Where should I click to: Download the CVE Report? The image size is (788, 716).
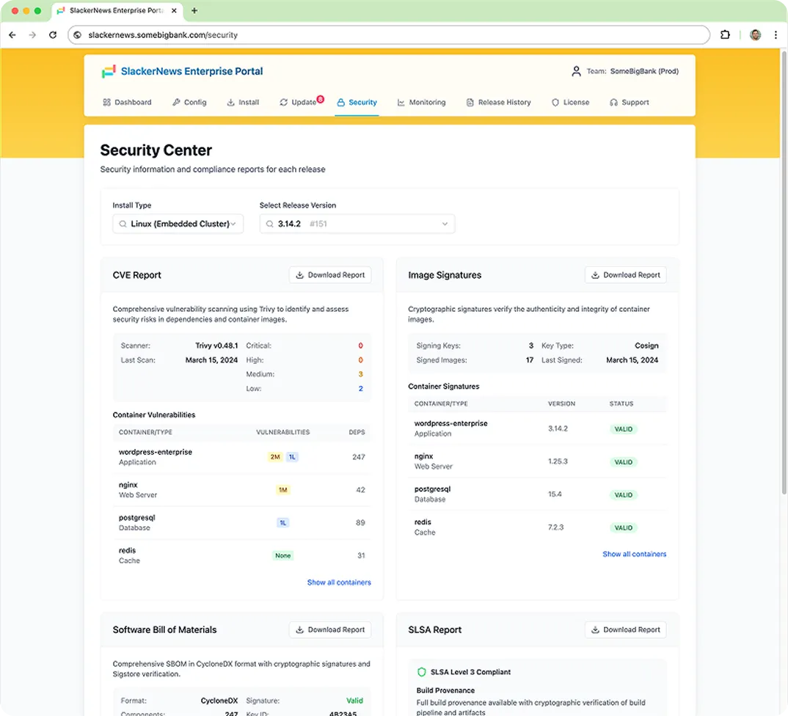coord(330,275)
